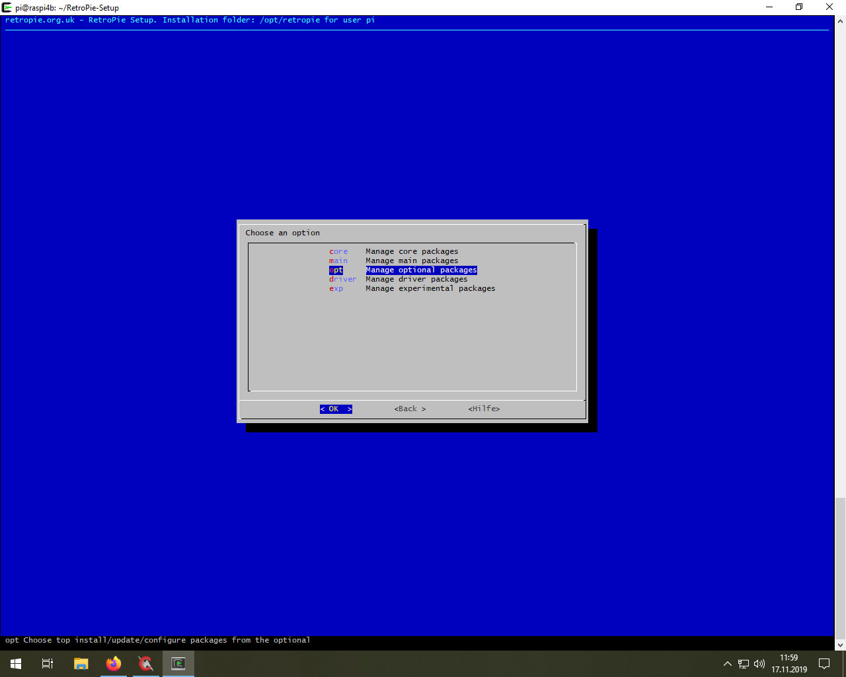Viewport: 846px width, 677px height.
Task: Go back with the Back button
Action: pyautogui.click(x=410, y=409)
